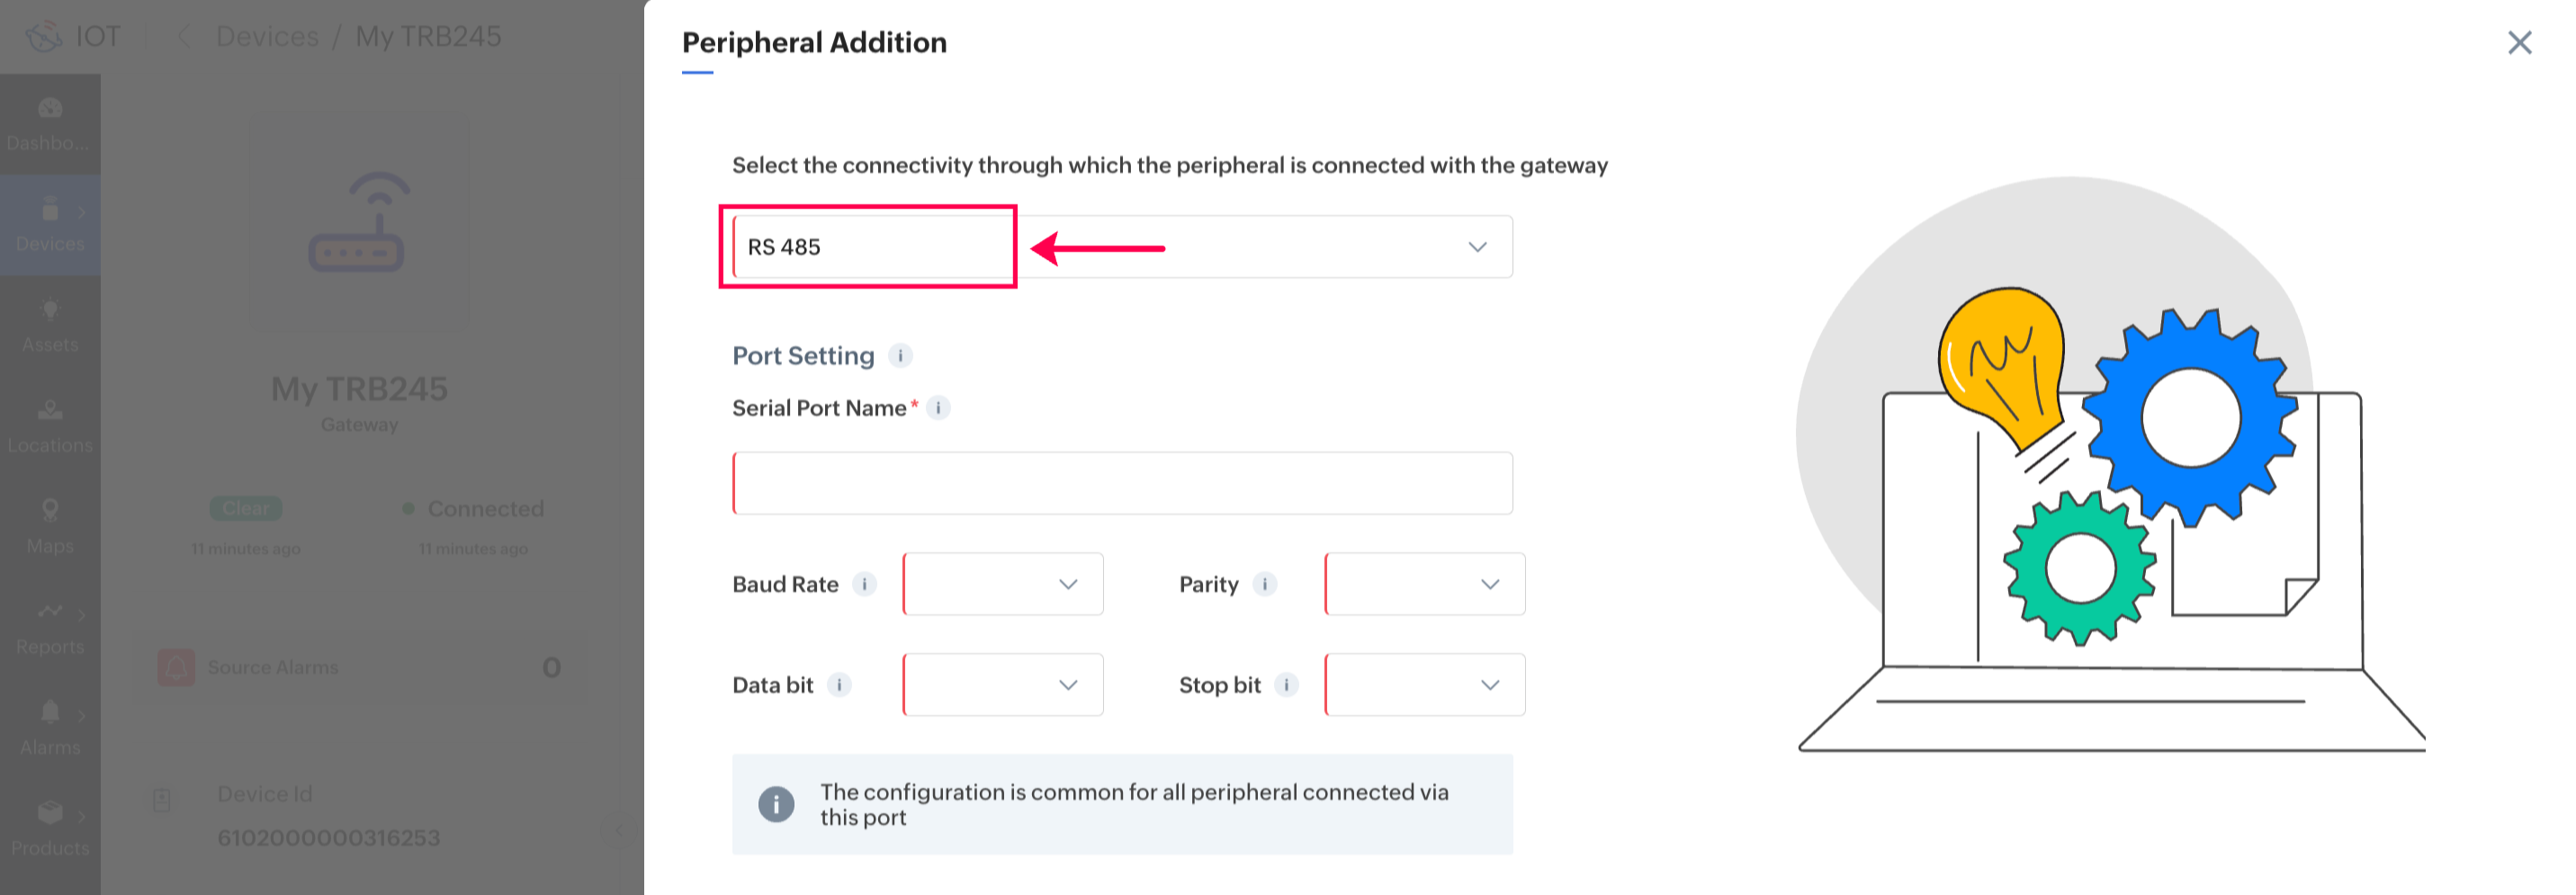Open Dashboard in the sidebar
2576x895 pixels.
click(50, 124)
